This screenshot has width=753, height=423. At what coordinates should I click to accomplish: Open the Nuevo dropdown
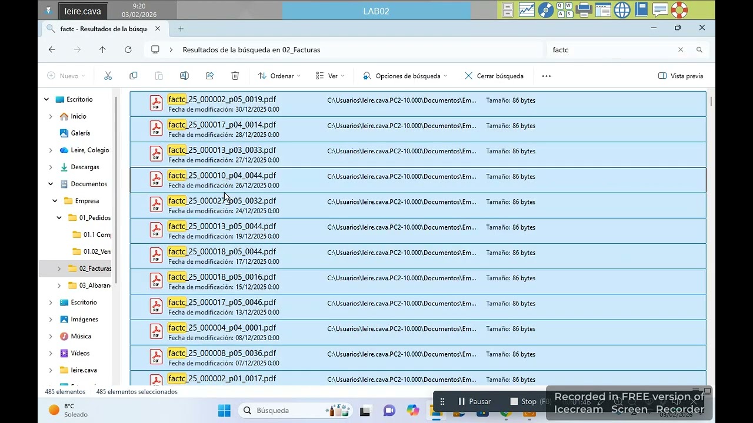click(66, 76)
